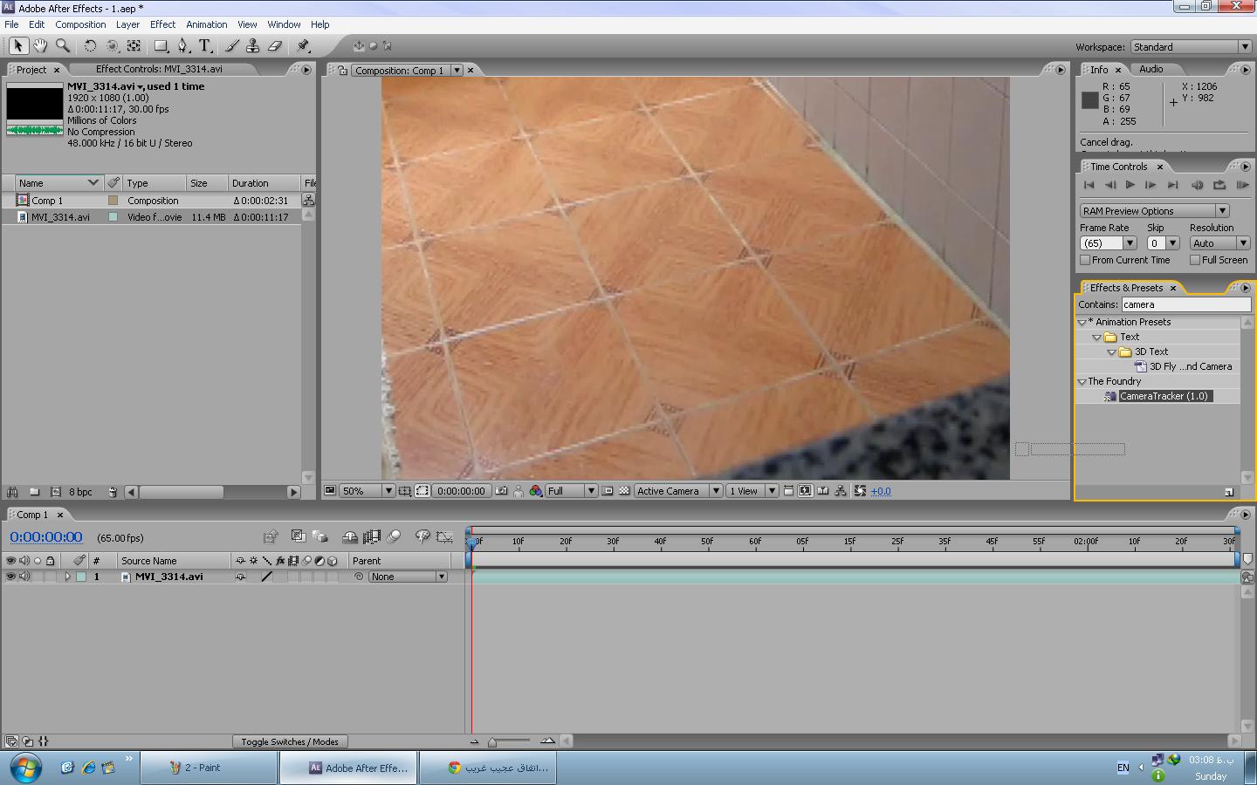The height and width of the screenshot is (785, 1257).
Task: Hide the MVI_3314.avi layer video
Action: [10, 577]
